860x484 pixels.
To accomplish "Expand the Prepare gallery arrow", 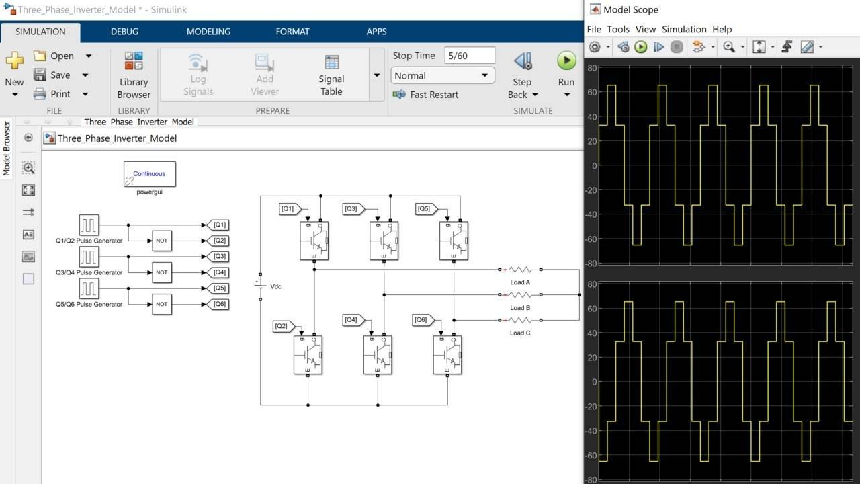I will 376,75.
